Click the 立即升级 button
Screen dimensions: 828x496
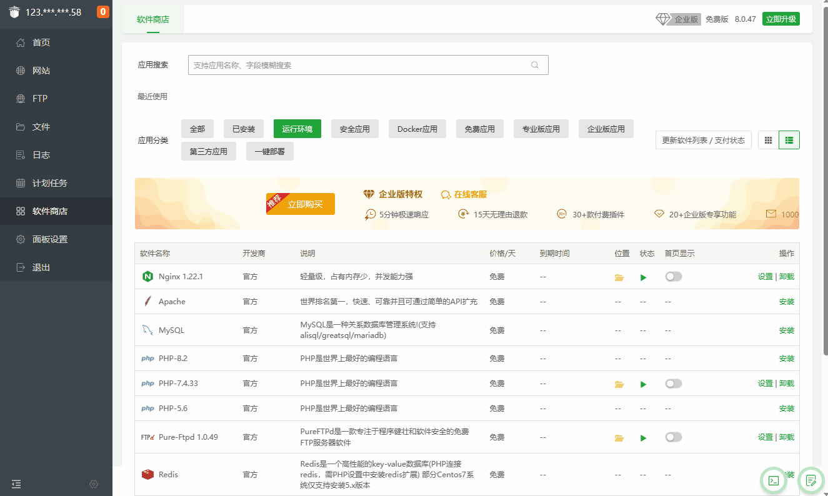coord(781,19)
